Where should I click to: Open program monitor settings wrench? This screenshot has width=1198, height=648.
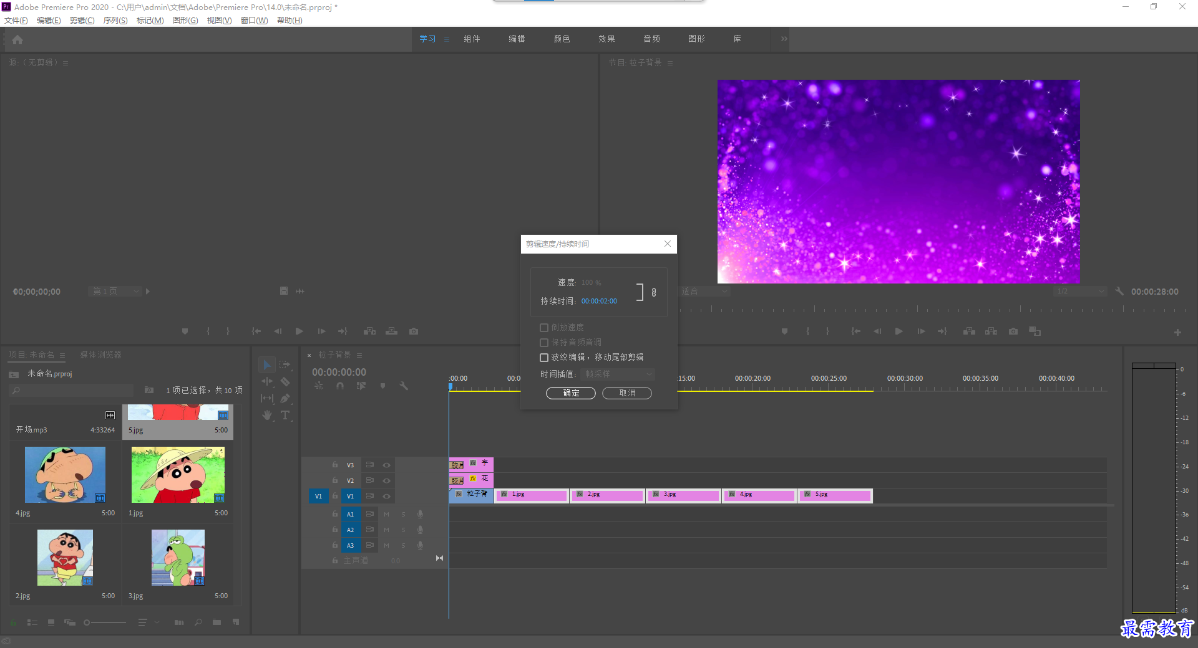[1119, 291]
